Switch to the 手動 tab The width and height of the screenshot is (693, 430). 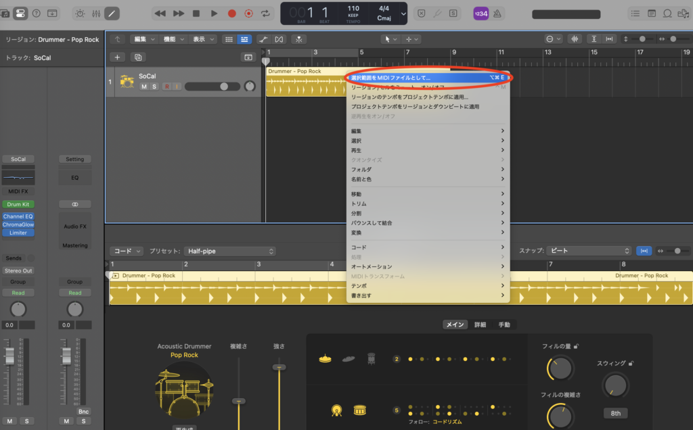pyautogui.click(x=504, y=325)
